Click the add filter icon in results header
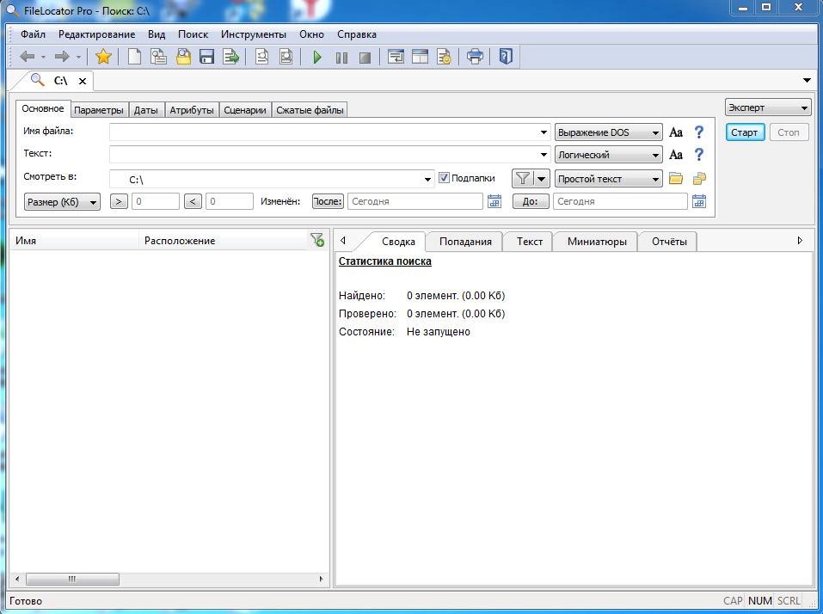The width and height of the screenshot is (823, 614). (317, 240)
